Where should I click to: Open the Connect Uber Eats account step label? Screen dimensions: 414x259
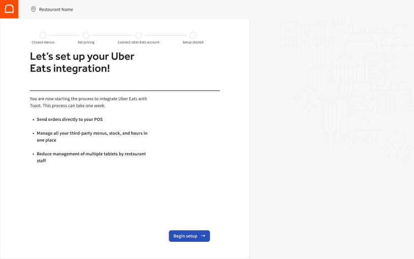[x=138, y=42]
